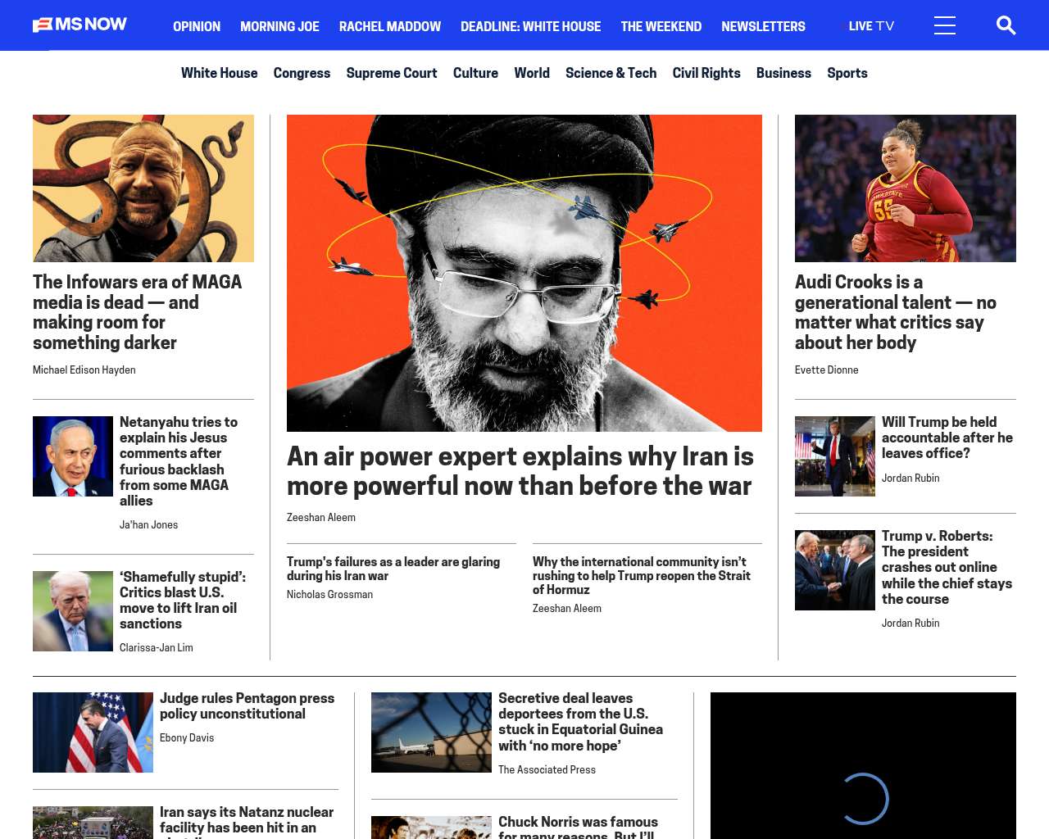Open the Newsletters page
The image size is (1049, 839).
pyautogui.click(x=763, y=26)
